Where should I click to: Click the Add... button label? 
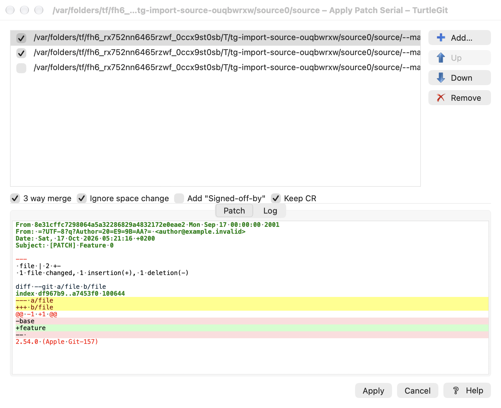[x=462, y=38]
